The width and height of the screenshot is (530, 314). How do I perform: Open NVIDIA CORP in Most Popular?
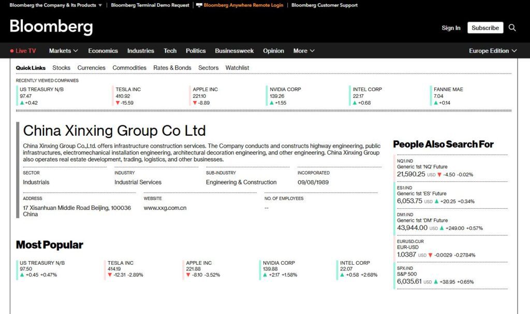[278, 263]
